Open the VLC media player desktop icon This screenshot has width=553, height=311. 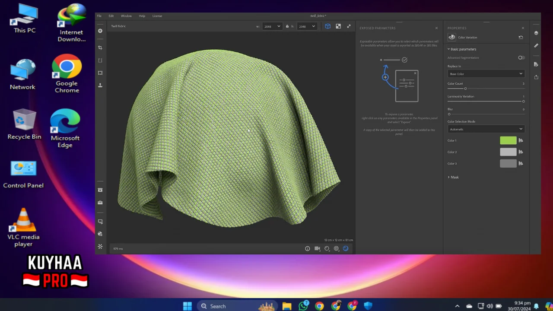click(x=23, y=228)
